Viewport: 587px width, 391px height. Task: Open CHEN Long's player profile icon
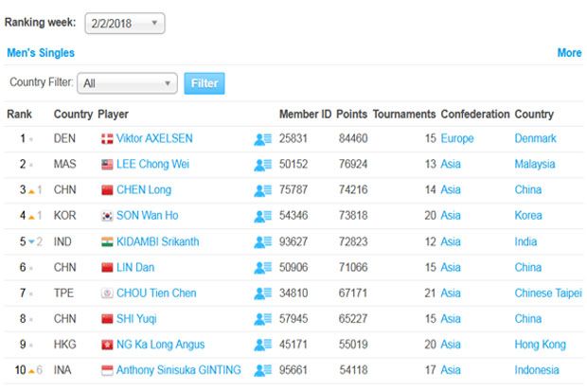pos(263,190)
